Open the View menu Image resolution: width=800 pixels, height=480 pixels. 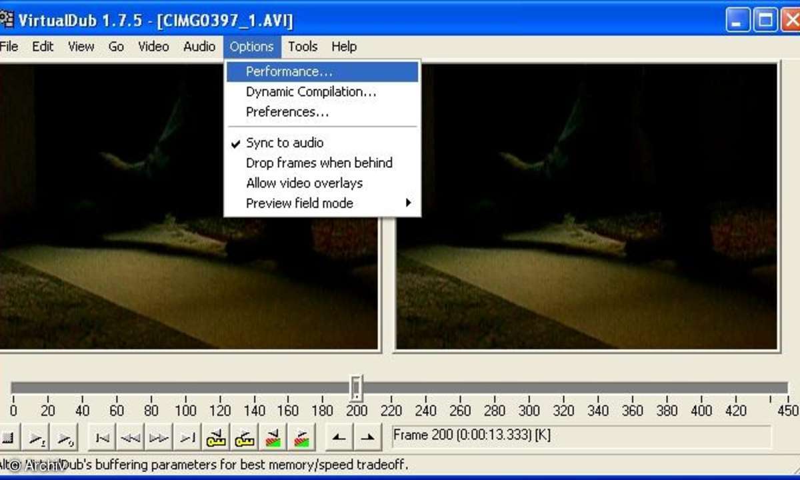(81, 47)
